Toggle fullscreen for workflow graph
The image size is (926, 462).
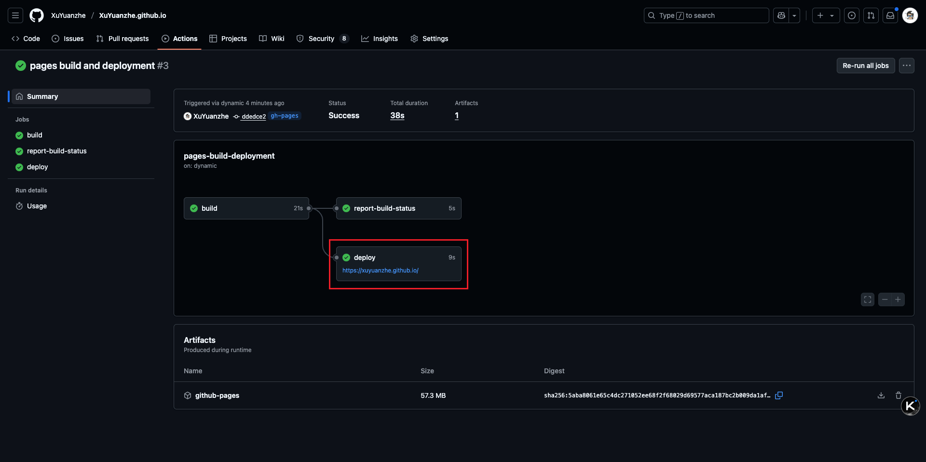pos(868,299)
